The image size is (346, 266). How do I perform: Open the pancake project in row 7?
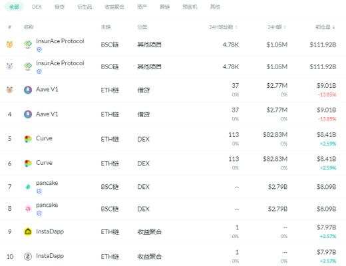coord(47,183)
